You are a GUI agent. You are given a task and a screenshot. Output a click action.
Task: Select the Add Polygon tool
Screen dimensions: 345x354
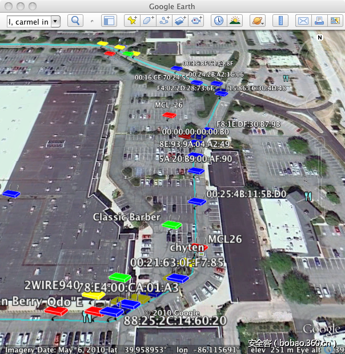pyautogui.click(x=149, y=21)
